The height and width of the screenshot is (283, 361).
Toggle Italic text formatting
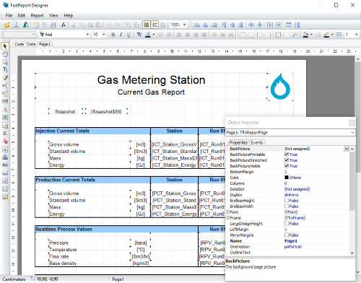click(x=121, y=35)
